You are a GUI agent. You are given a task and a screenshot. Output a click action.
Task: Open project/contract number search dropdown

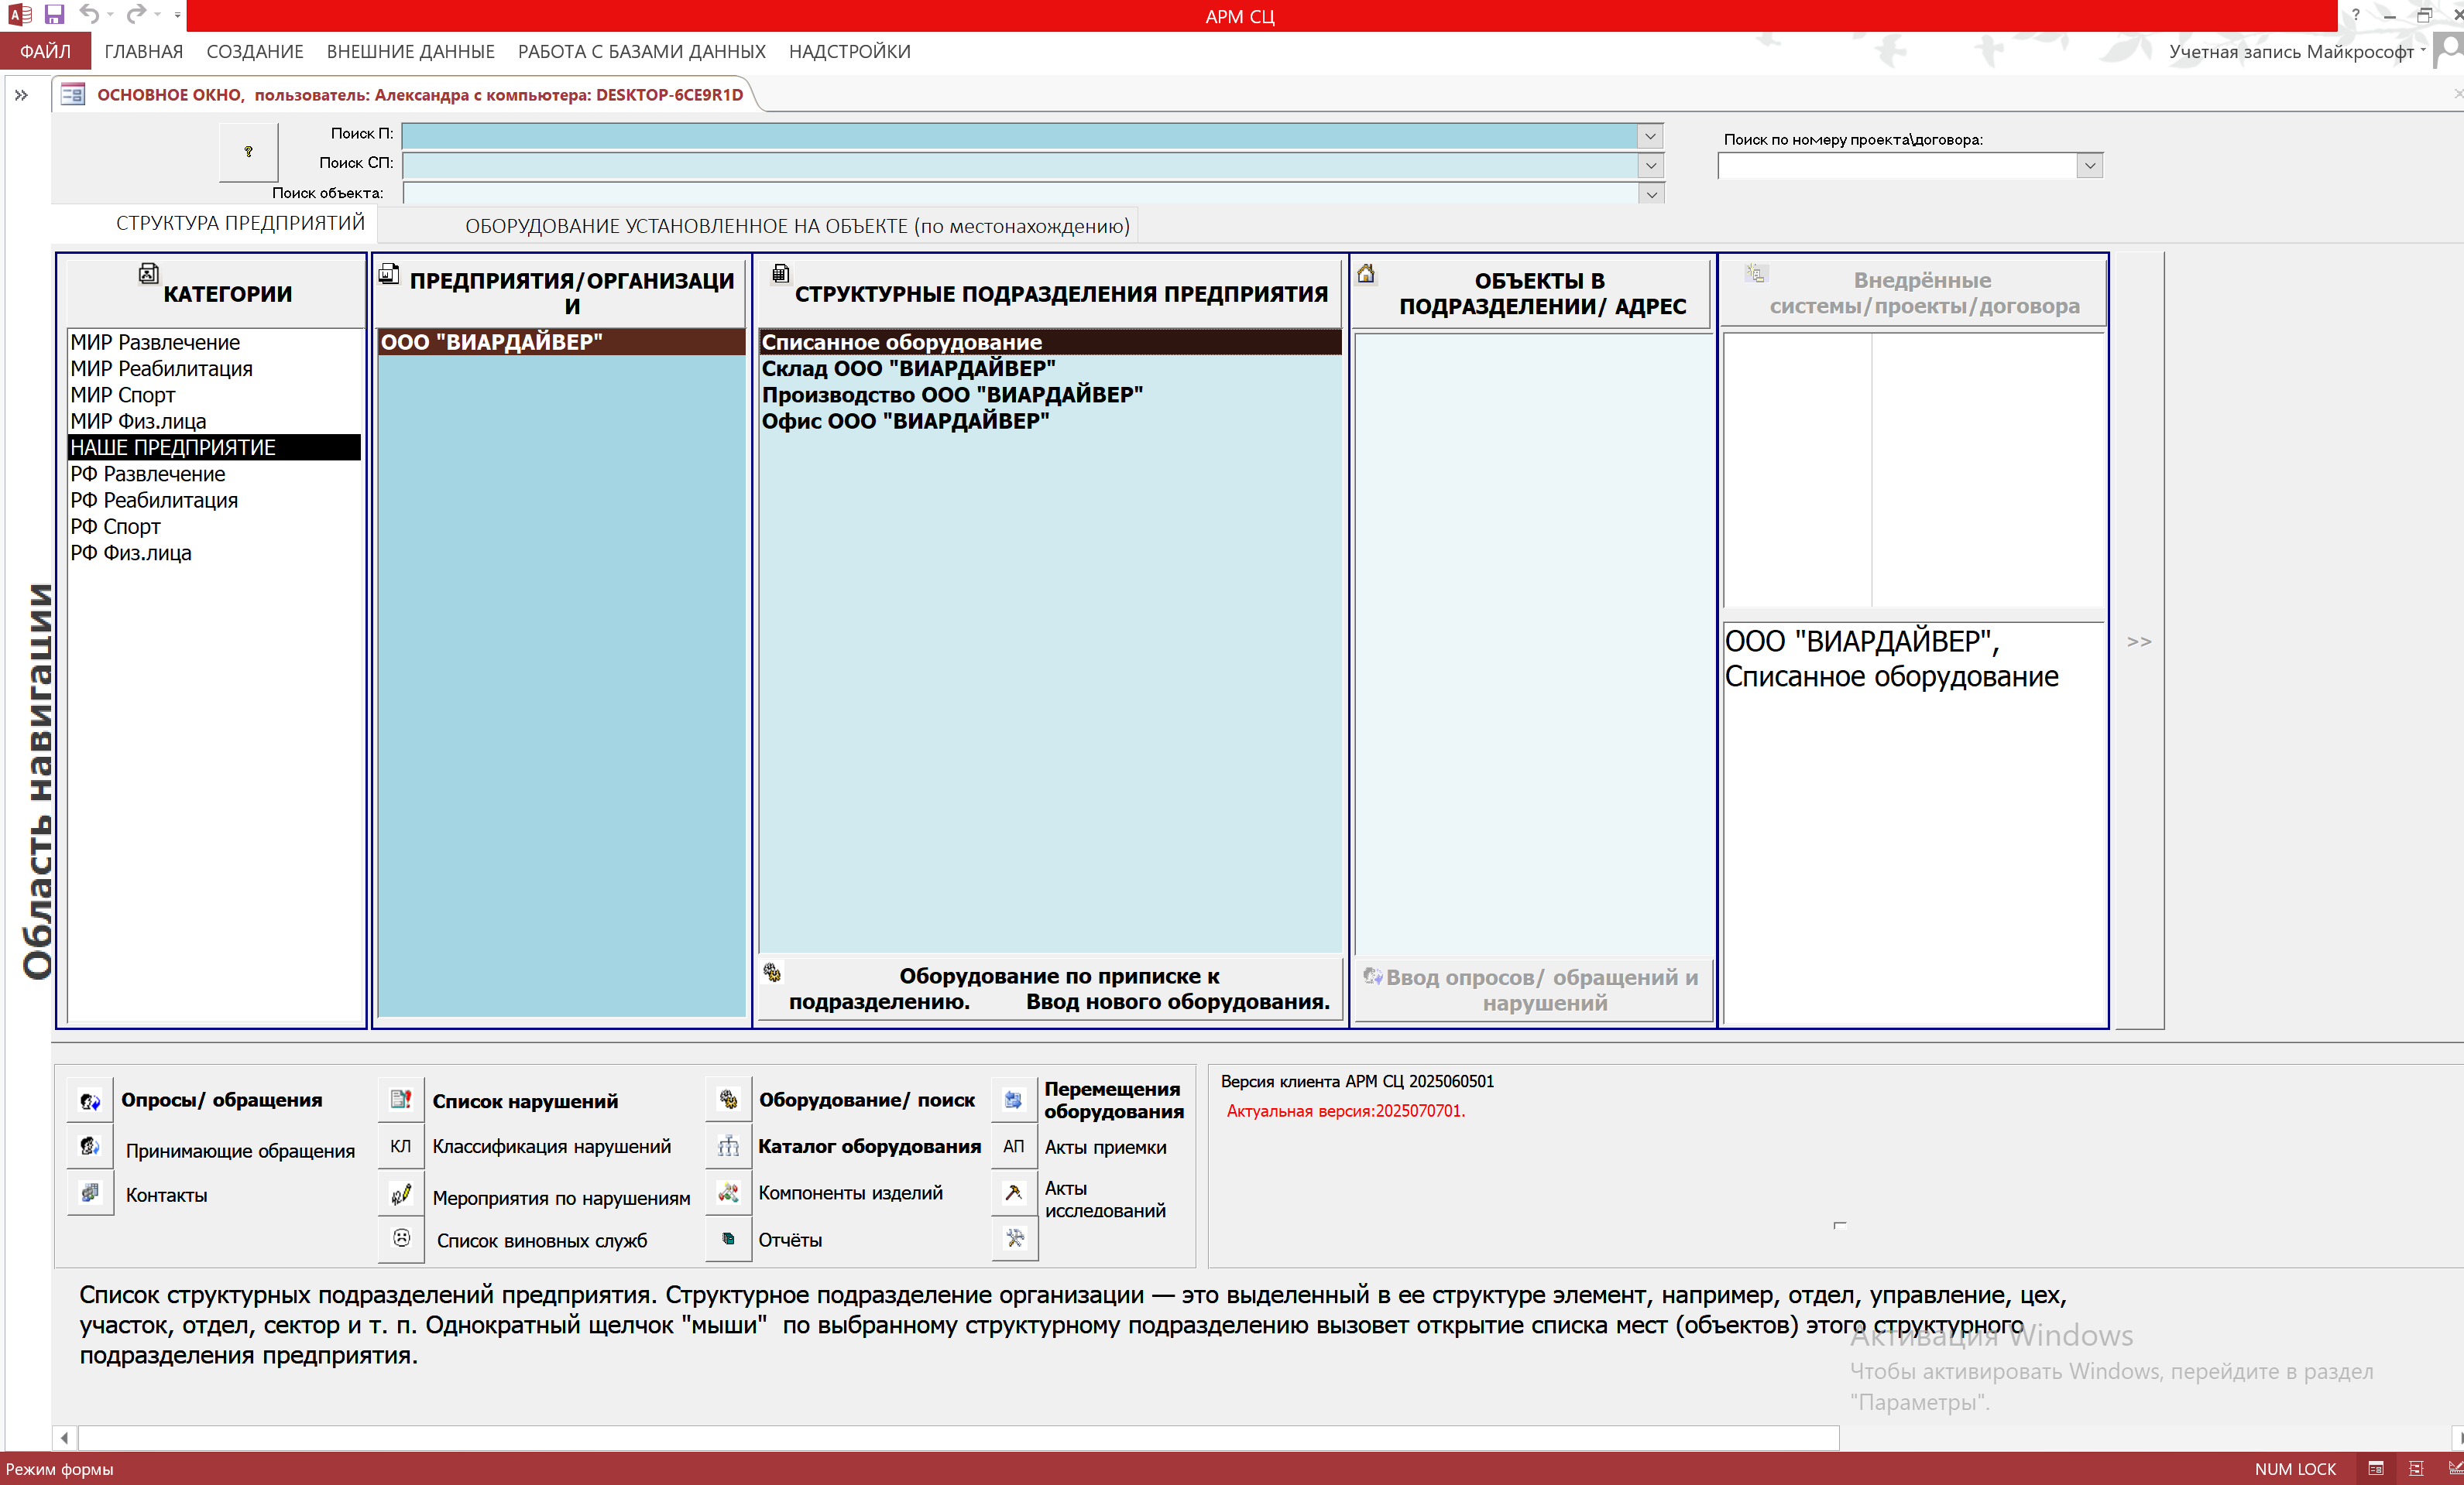(x=2089, y=166)
